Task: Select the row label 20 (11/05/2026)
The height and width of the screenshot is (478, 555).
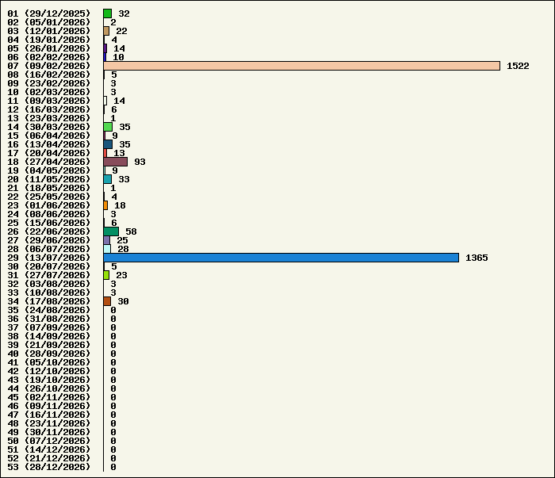Action: (49, 179)
